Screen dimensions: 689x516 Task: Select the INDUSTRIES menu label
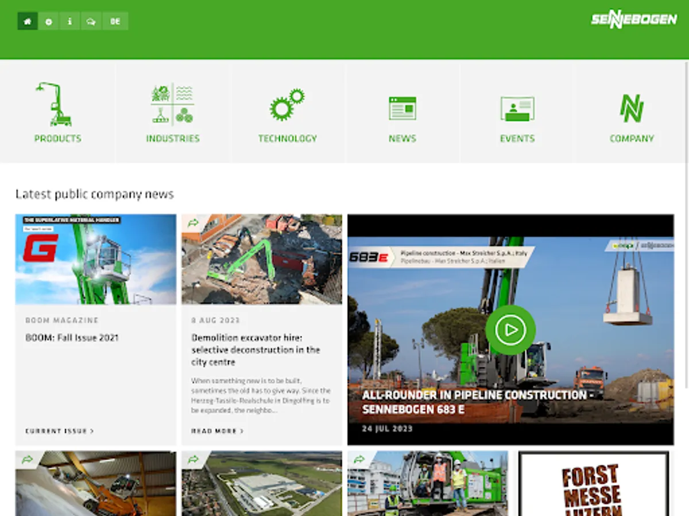pos(172,138)
